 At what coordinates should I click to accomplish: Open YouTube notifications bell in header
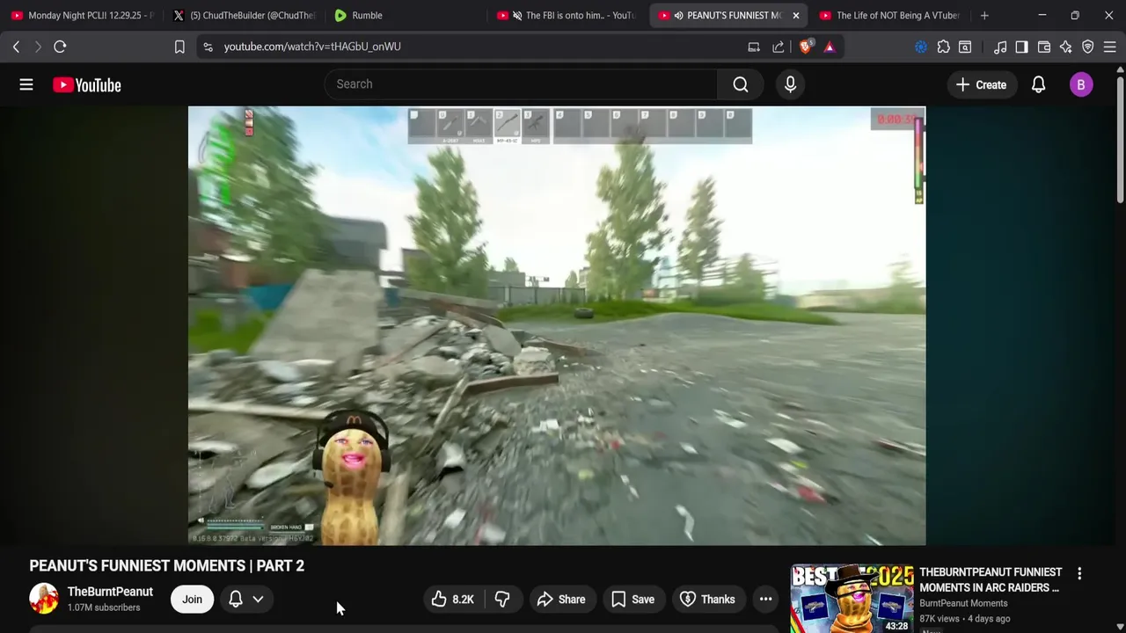pyautogui.click(x=1038, y=84)
